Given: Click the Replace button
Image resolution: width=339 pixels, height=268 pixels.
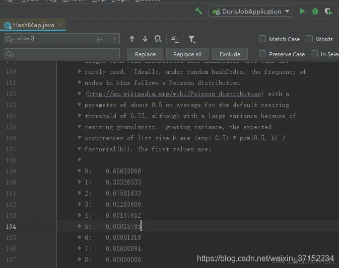Looking at the screenshot, I should pyautogui.click(x=145, y=54).
